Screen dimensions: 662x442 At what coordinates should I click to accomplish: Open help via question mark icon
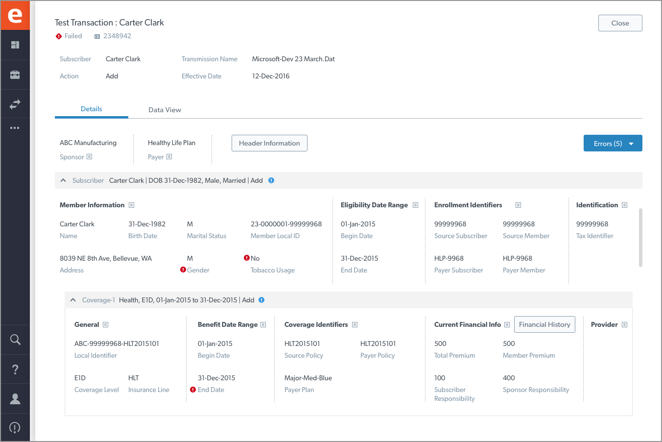pyautogui.click(x=15, y=369)
